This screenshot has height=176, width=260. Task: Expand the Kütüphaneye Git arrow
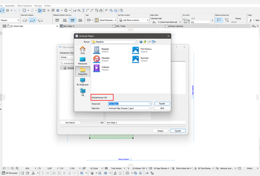110,97
